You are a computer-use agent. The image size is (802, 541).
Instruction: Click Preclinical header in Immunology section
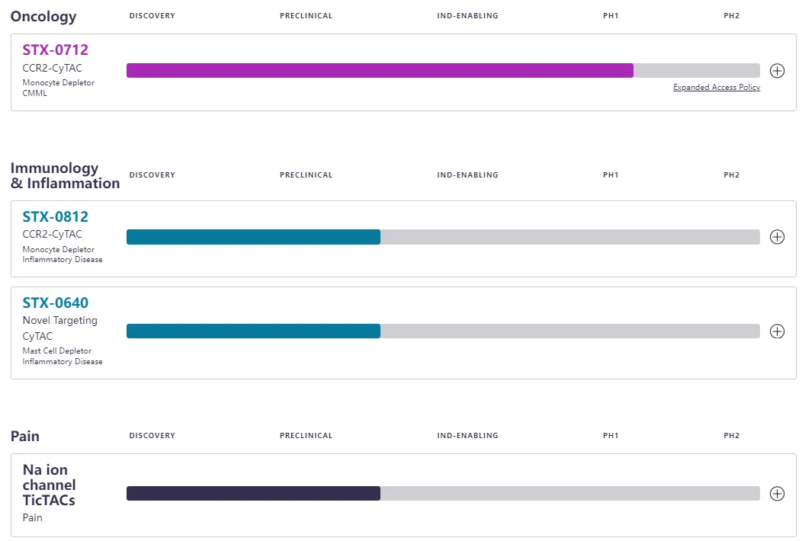pyautogui.click(x=306, y=175)
